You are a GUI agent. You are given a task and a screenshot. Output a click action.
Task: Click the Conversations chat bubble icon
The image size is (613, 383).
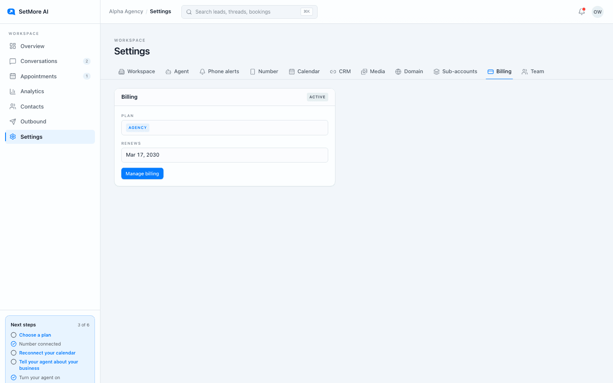[x=13, y=61]
